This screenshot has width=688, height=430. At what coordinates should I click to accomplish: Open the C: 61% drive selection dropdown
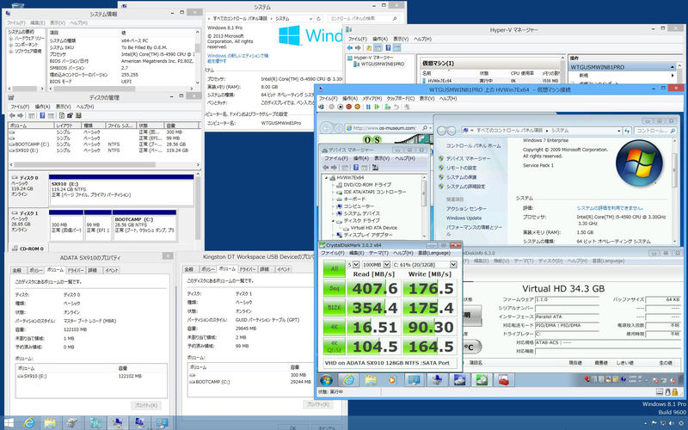click(x=453, y=265)
